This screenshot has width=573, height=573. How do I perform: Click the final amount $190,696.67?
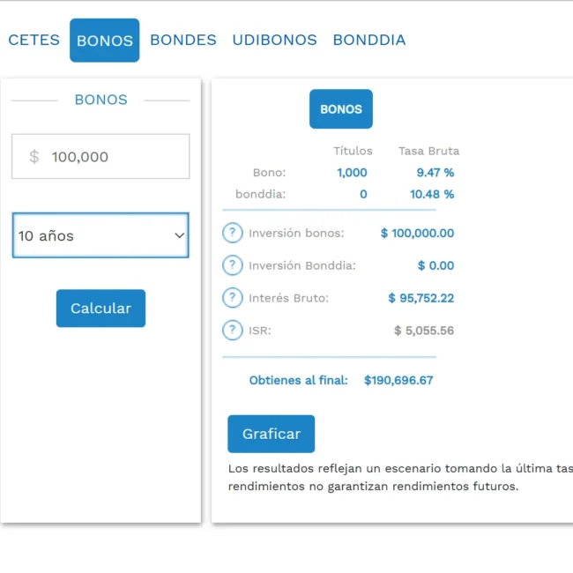click(x=398, y=381)
